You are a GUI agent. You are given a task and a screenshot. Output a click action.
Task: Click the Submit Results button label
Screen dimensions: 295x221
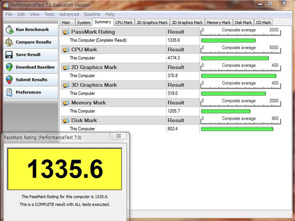coord(31,80)
